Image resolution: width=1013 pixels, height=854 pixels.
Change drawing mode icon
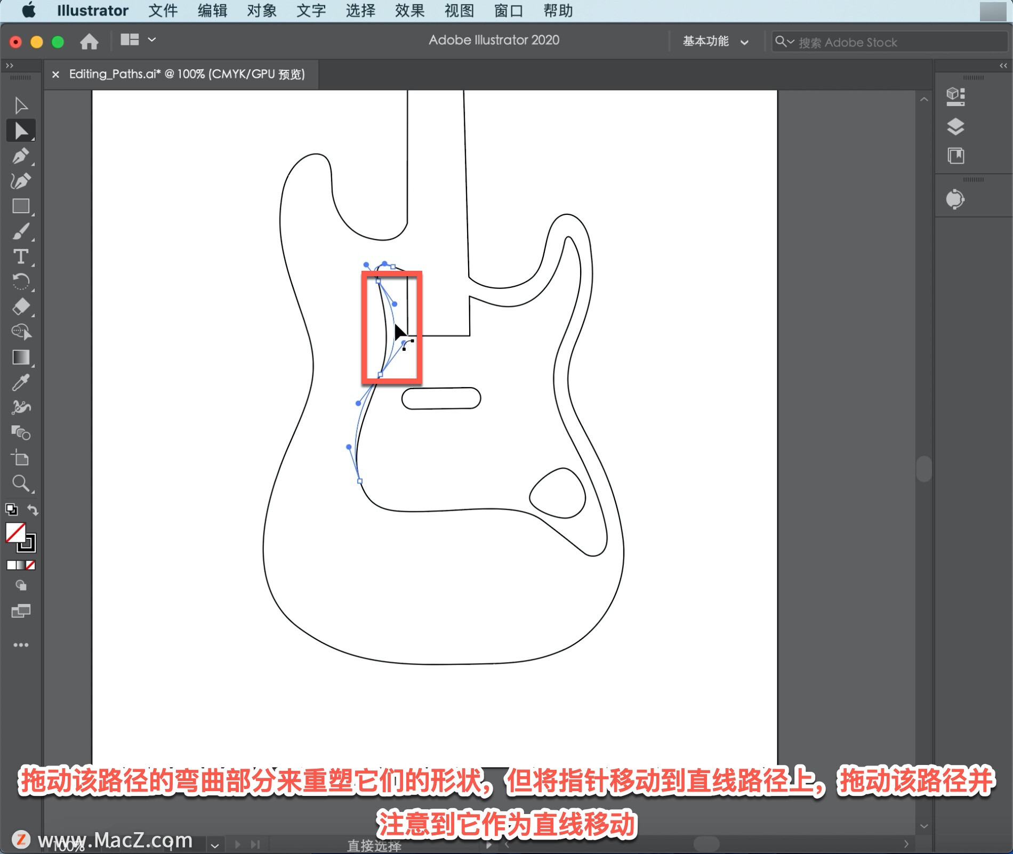pyautogui.click(x=21, y=585)
